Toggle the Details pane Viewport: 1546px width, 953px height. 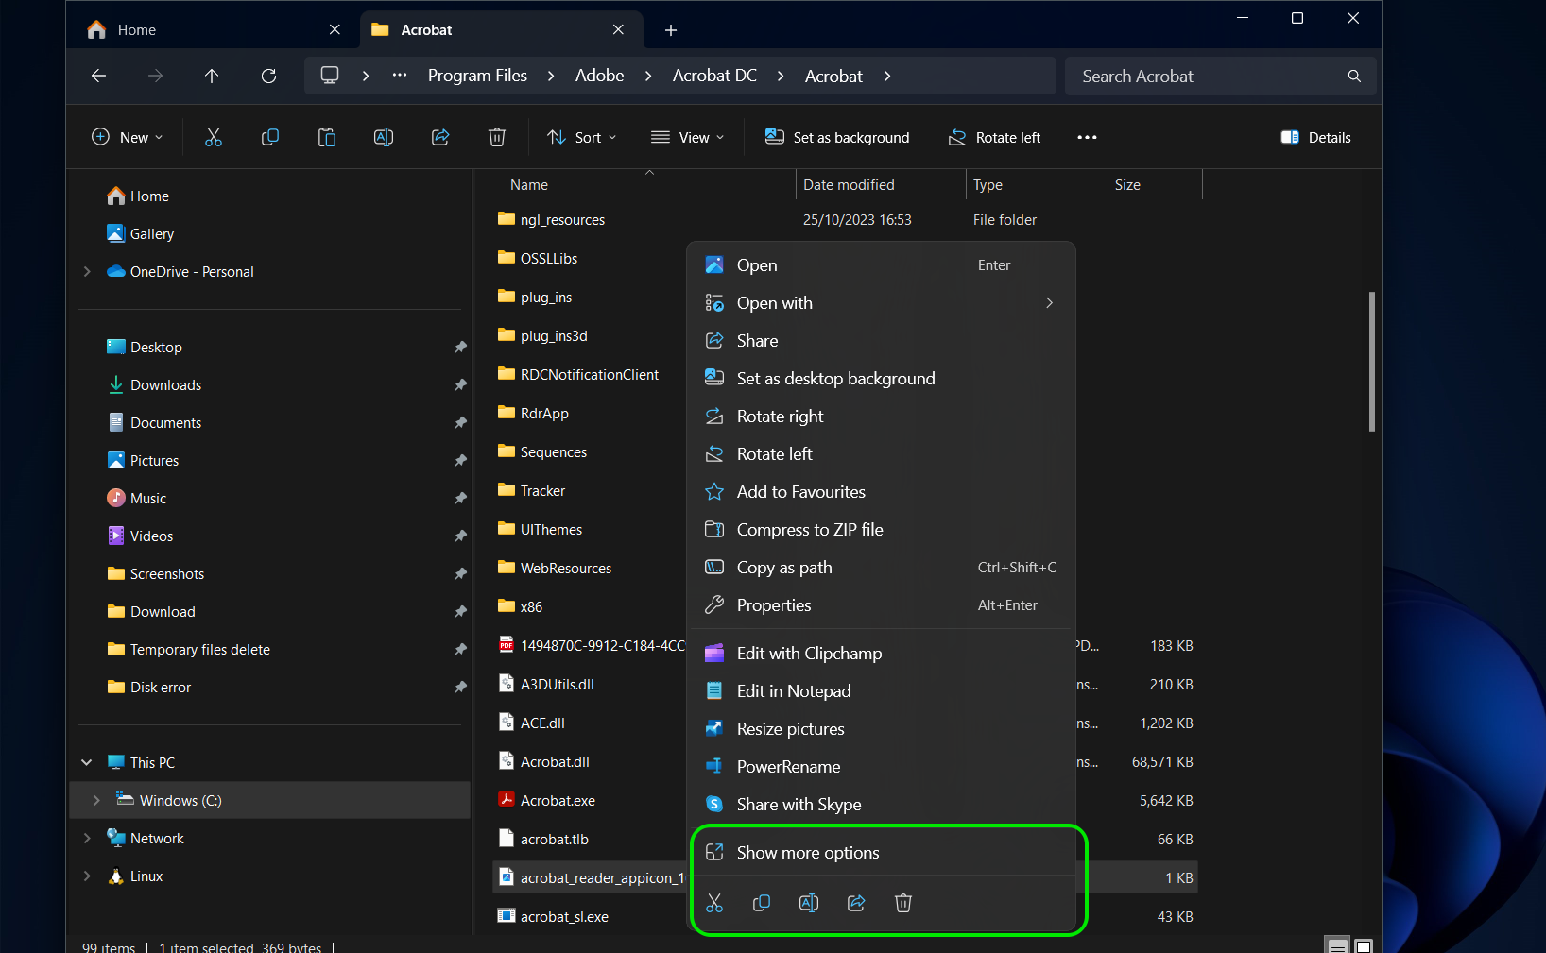click(1315, 137)
